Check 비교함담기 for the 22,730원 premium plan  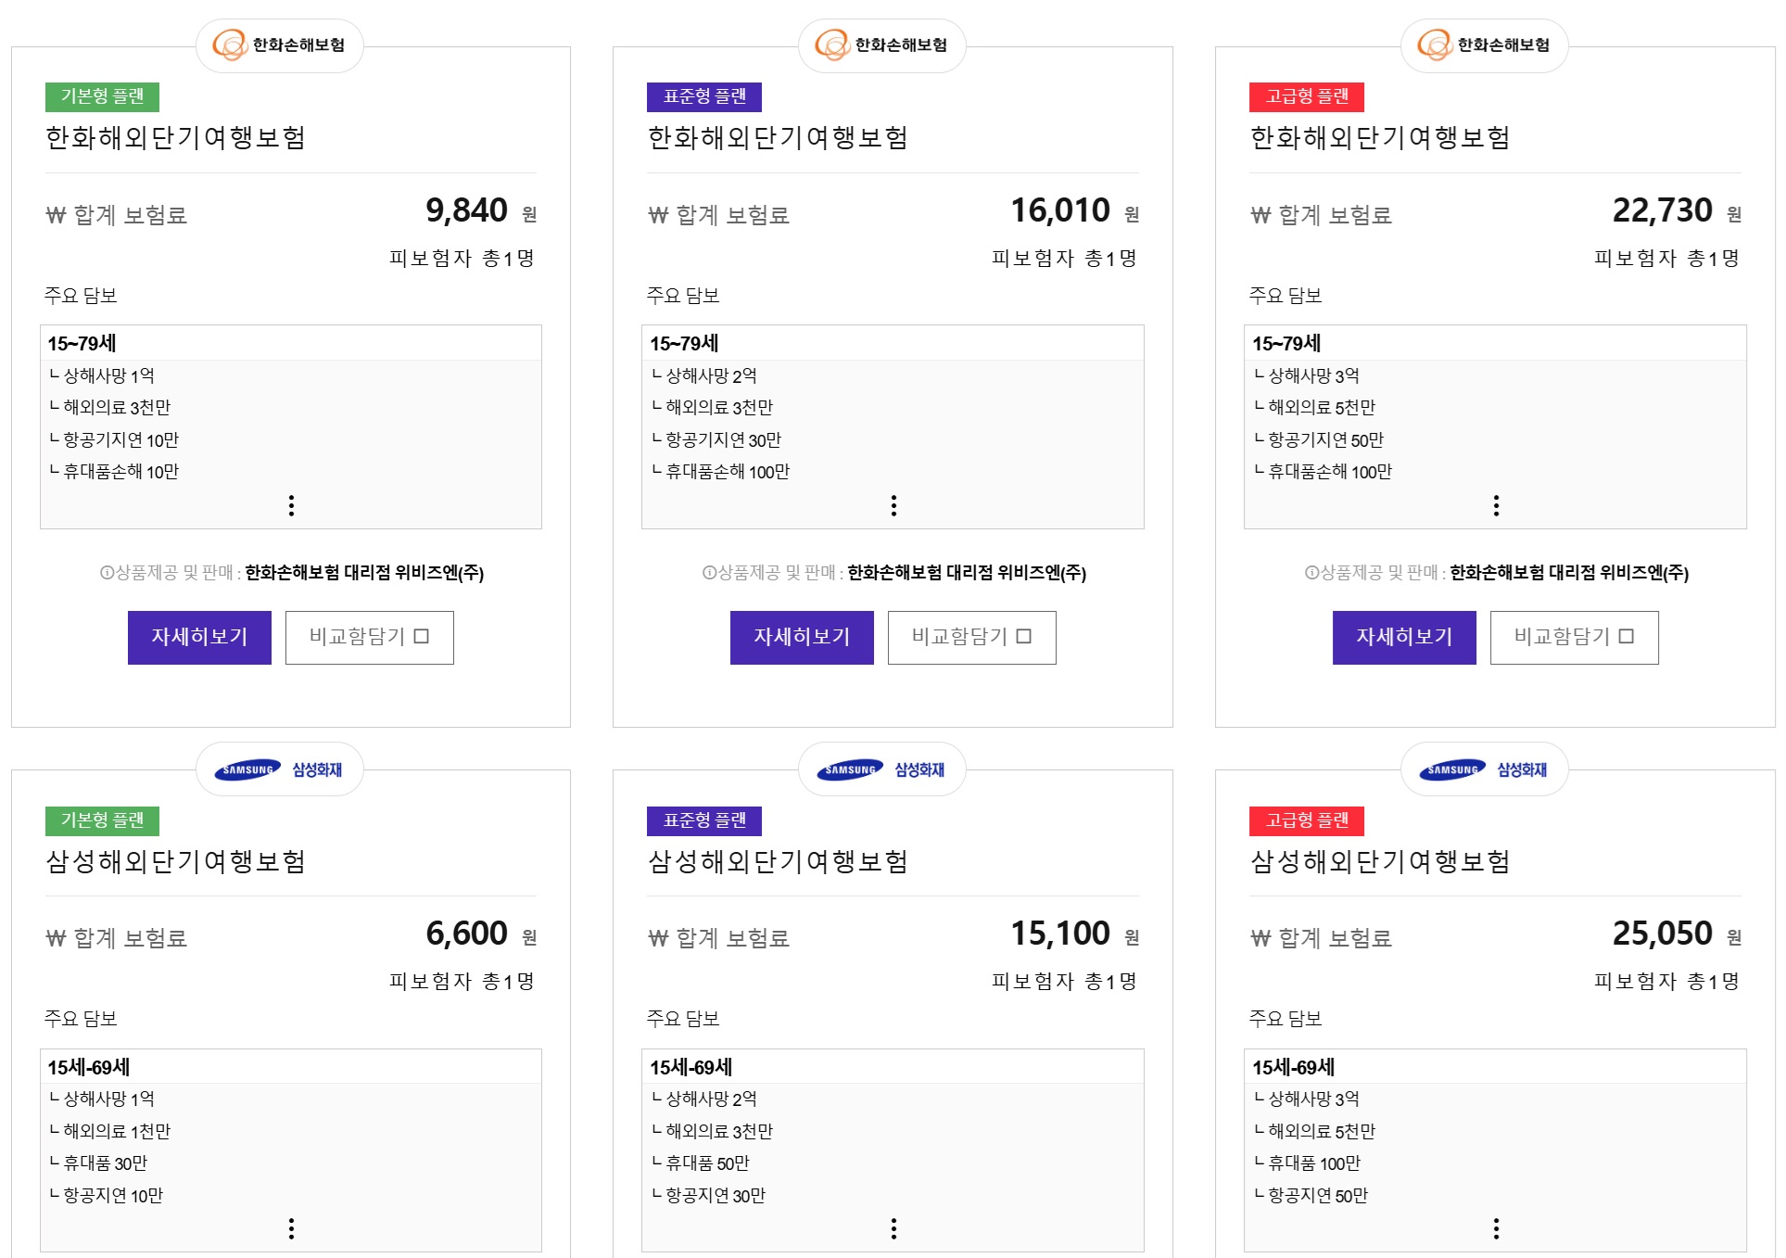pos(1574,637)
